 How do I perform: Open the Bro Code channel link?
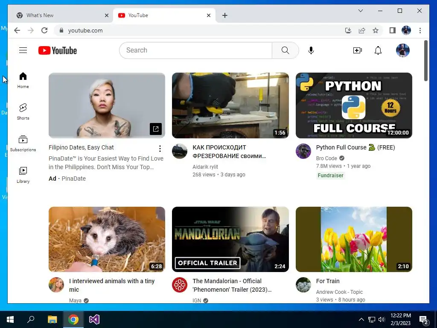(x=326, y=158)
